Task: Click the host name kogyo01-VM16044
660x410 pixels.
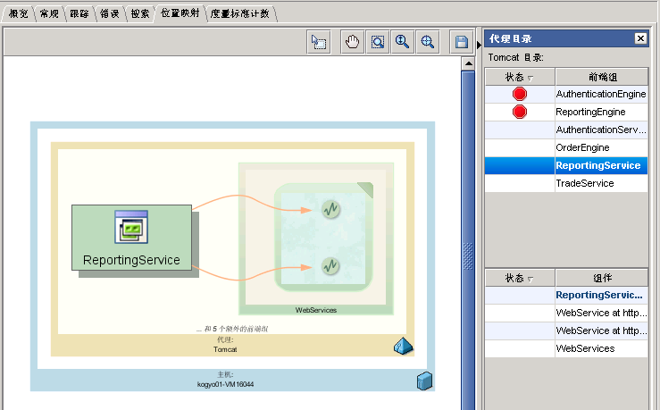Action: pos(225,384)
